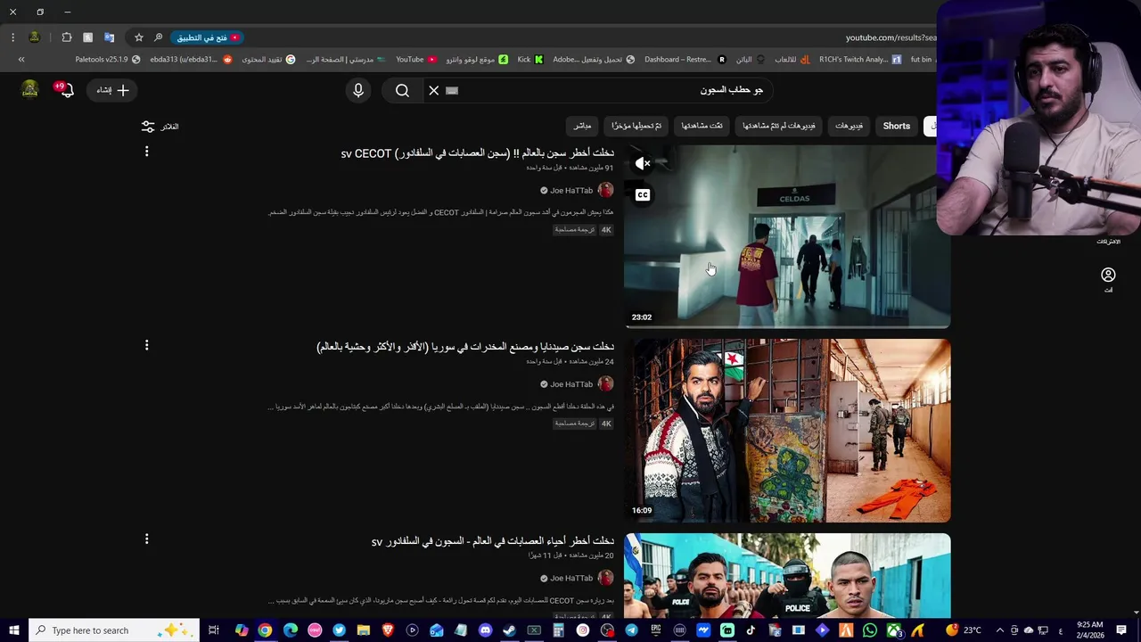Screen dimensions: 1141x642
Task: Open the browser three-dot menu
Action: point(12,37)
